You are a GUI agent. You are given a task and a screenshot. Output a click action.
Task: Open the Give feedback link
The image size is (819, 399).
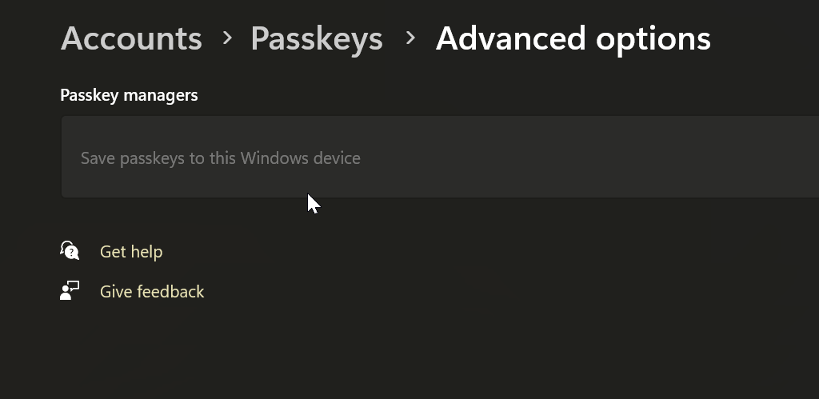point(152,292)
